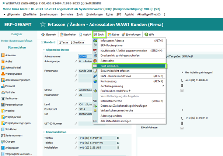Open the Allgemein menu in the menu bar
Image resolution: width=223 pixels, height=156 pixels.
[x=14, y=14]
